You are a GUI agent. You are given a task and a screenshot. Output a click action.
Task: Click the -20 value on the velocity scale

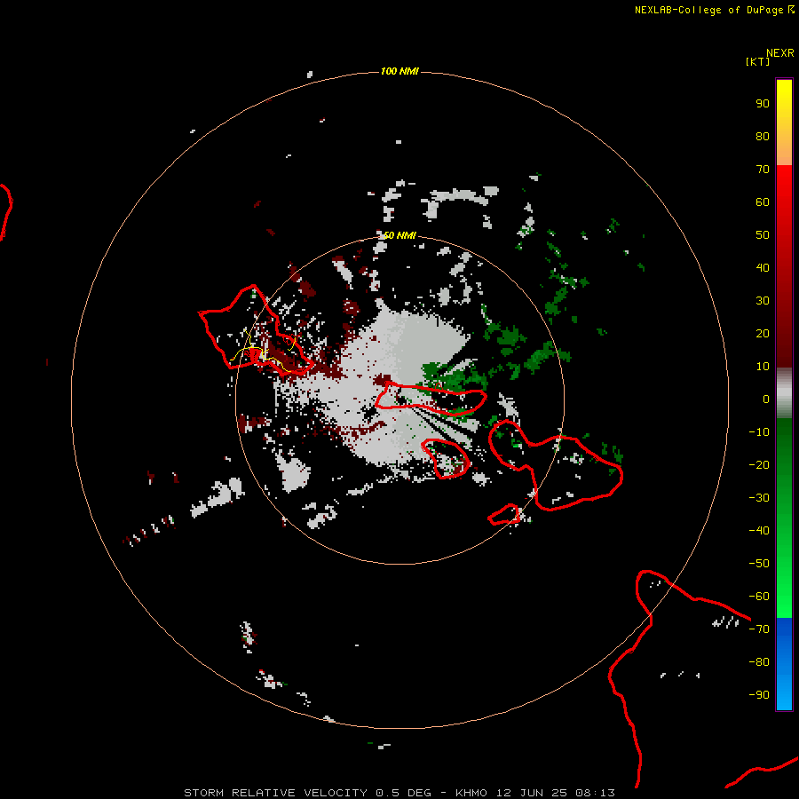759,465
